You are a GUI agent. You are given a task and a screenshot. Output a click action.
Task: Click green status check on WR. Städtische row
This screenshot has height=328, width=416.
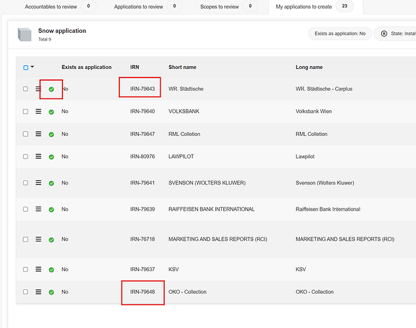coord(51,89)
